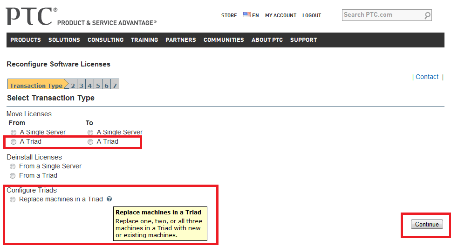Click the Move Licenses label

tap(29, 114)
